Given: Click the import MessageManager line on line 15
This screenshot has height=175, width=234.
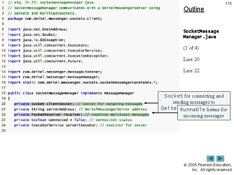Looking at the screenshot, I should (54, 77).
